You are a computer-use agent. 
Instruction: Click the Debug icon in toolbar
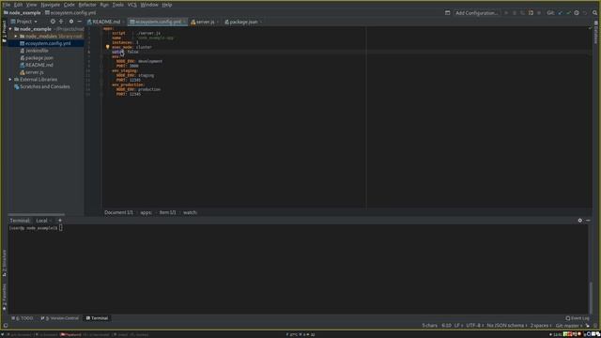coord(515,12)
